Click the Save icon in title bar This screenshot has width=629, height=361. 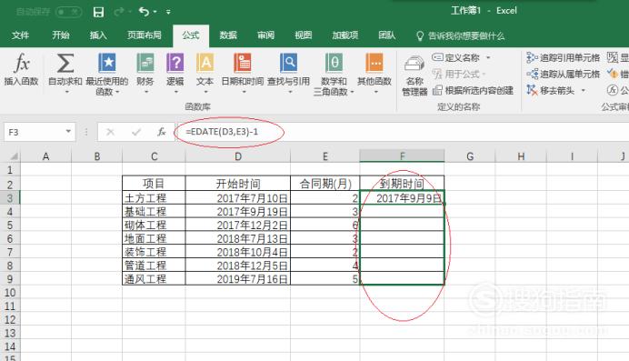pyautogui.click(x=98, y=12)
